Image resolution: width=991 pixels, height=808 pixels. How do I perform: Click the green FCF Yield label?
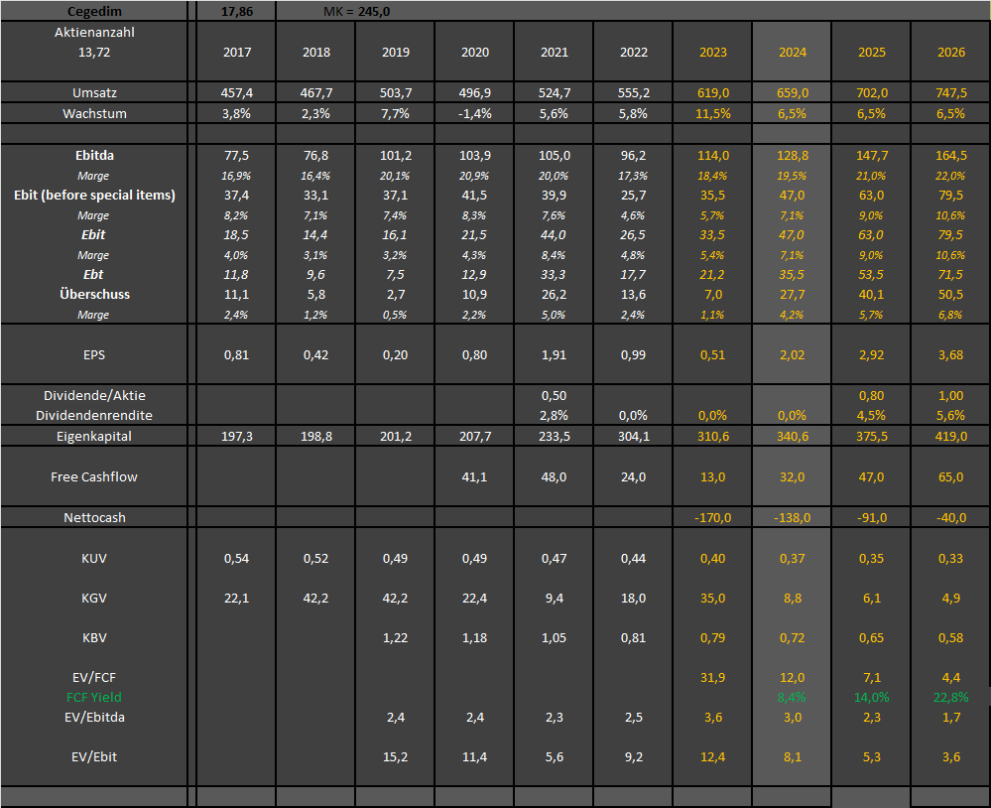[94, 697]
